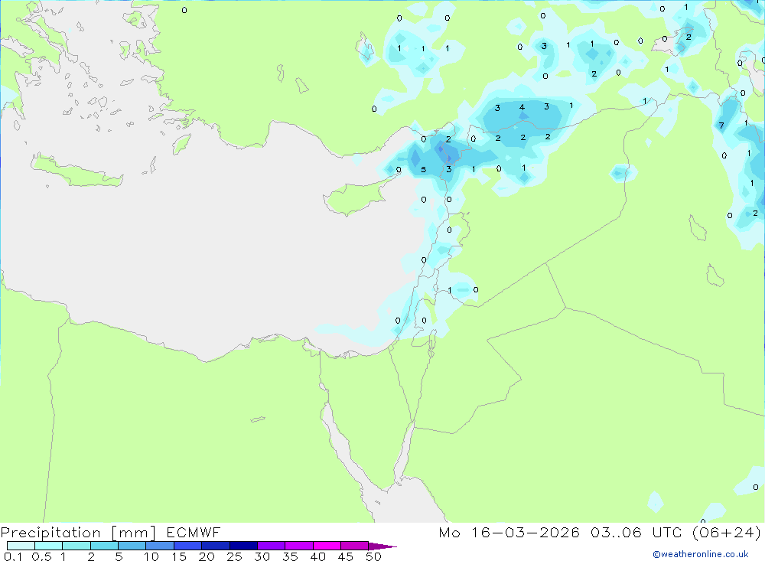This screenshot has height=561, width=765.
Task: Click the 20–25 mm dark blue swatch
Action: point(216,546)
